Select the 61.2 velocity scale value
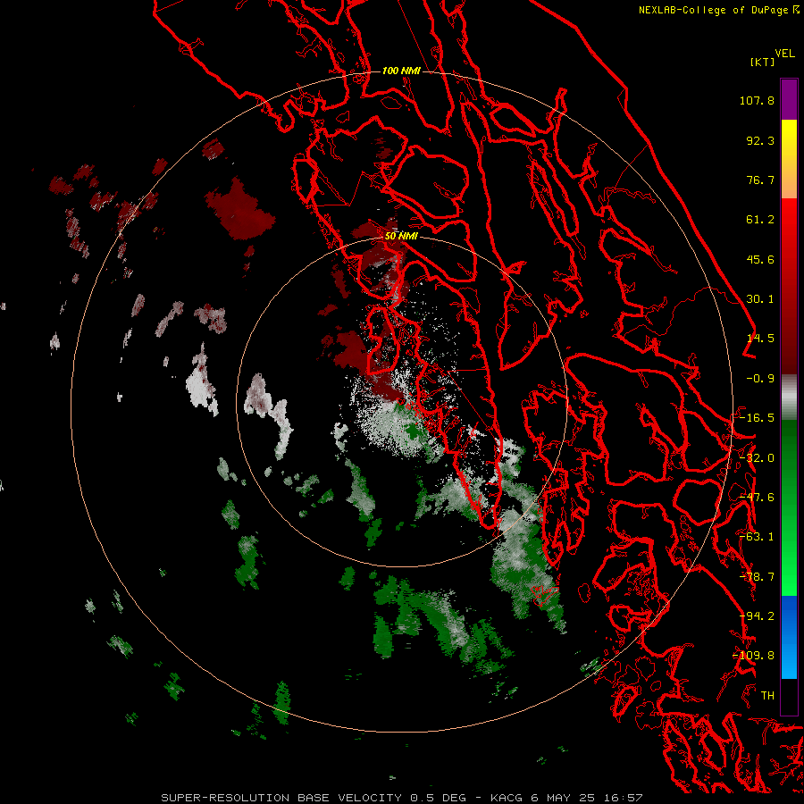Viewport: 804px width, 804px height. (x=760, y=220)
